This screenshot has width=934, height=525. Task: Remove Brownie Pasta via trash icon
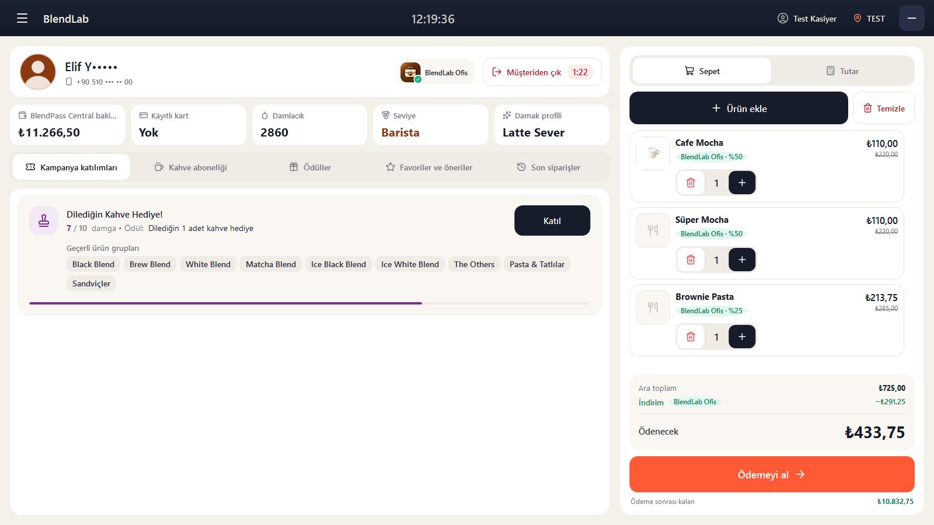[691, 337]
